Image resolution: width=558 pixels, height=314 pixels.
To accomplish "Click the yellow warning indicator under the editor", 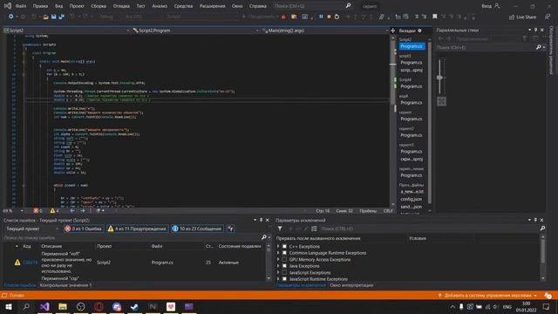I will click(x=54, y=211).
